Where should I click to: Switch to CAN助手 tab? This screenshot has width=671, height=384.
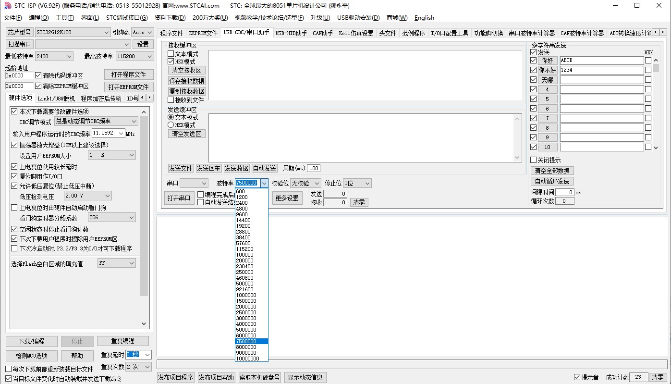[x=322, y=33]
